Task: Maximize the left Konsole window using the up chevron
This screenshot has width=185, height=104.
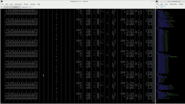Action: coord(154,1)
